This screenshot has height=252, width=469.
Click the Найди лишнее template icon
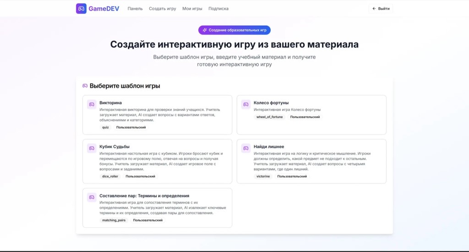click(x=246, y=148)
